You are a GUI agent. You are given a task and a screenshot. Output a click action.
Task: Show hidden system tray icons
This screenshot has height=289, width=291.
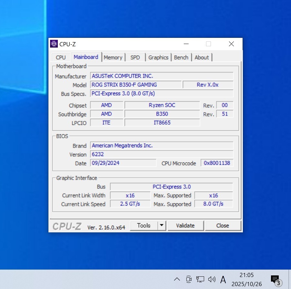[x=177, y=279]
